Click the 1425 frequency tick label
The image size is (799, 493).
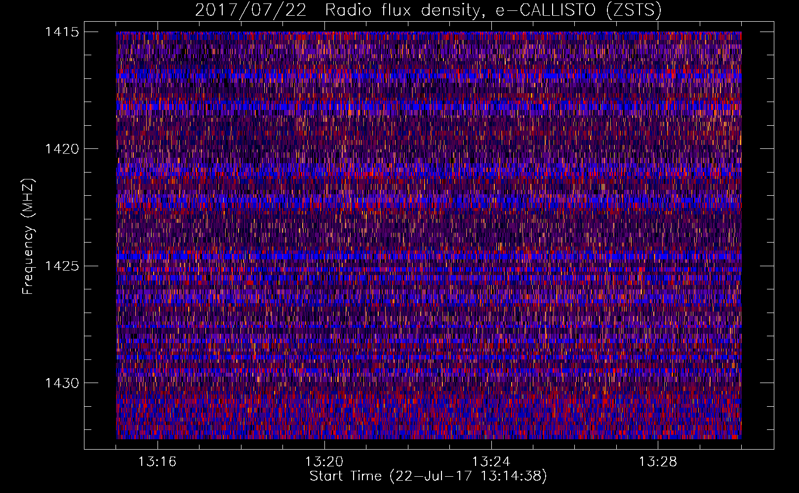tap(62, 266)
